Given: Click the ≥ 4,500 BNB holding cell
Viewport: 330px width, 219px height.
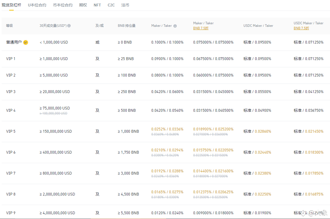Looking at the screenshot, I should [128, 194].
